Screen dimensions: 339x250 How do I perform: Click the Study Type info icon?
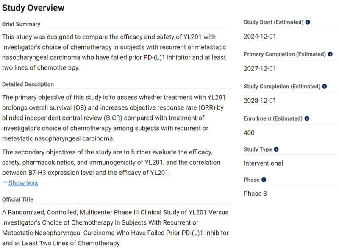pyautogui.click(x=276, y=149)
